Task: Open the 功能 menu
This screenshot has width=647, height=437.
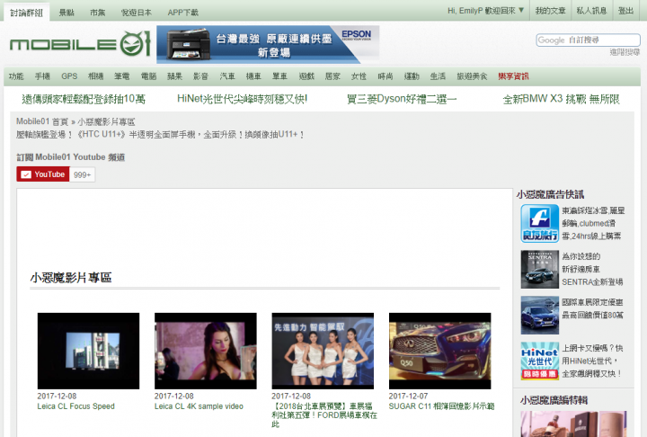Action: 16,76
